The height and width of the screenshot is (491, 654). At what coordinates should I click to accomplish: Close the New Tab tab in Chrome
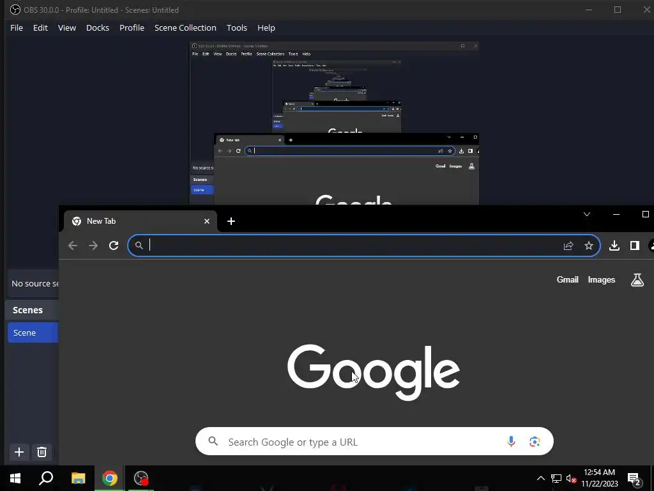207,221
